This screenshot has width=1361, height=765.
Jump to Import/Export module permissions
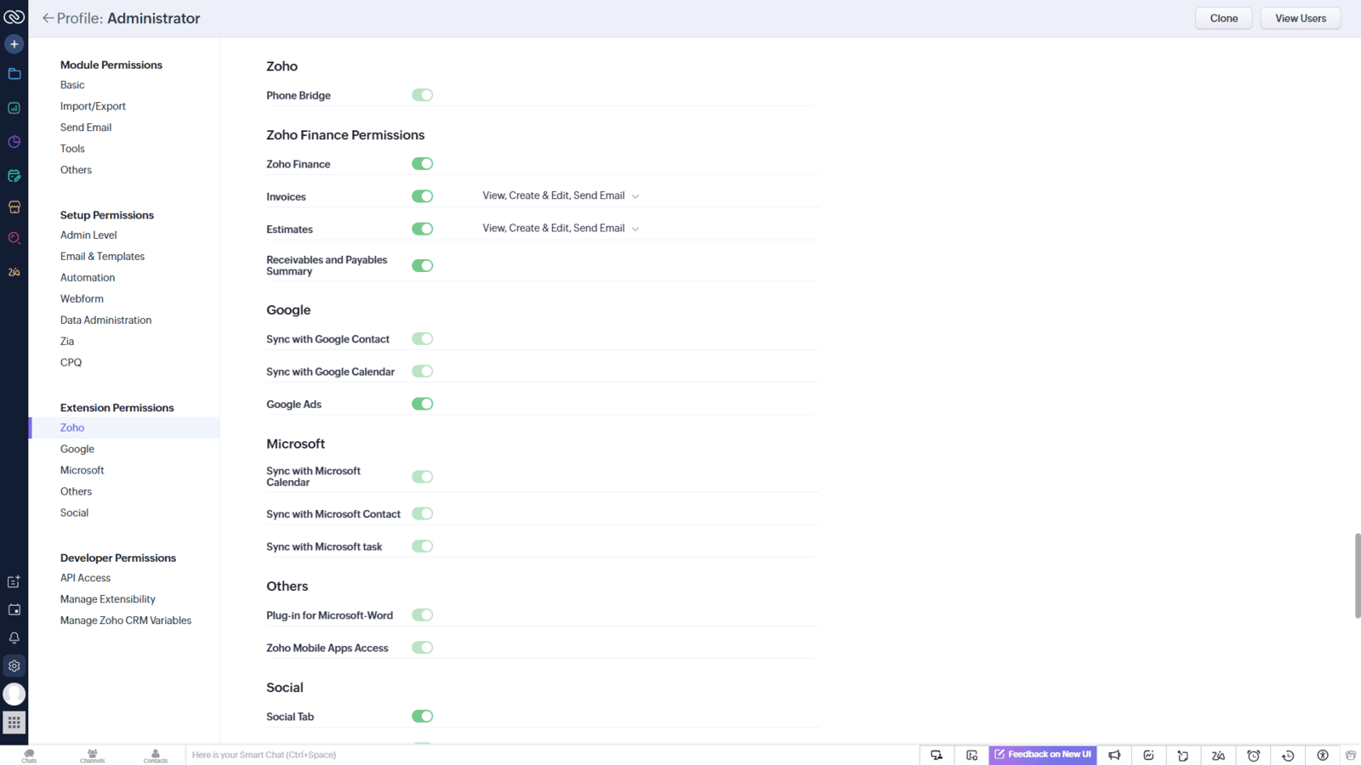pyautogui.click(x=93, y=106)
